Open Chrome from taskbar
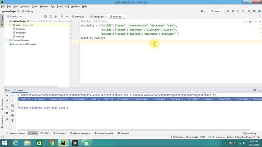 click(x=52, y=143)
